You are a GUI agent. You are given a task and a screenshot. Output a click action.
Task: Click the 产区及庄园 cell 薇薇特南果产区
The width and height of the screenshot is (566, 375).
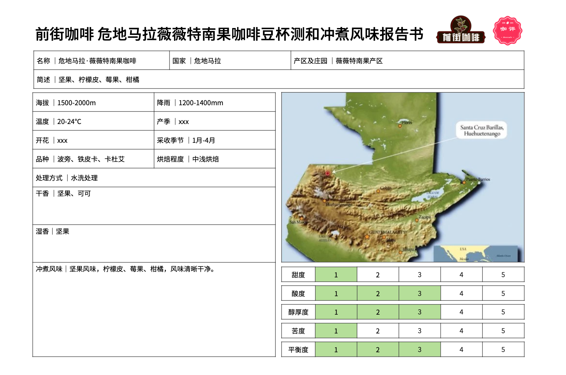pyautogui.click(x=407, y=60)
